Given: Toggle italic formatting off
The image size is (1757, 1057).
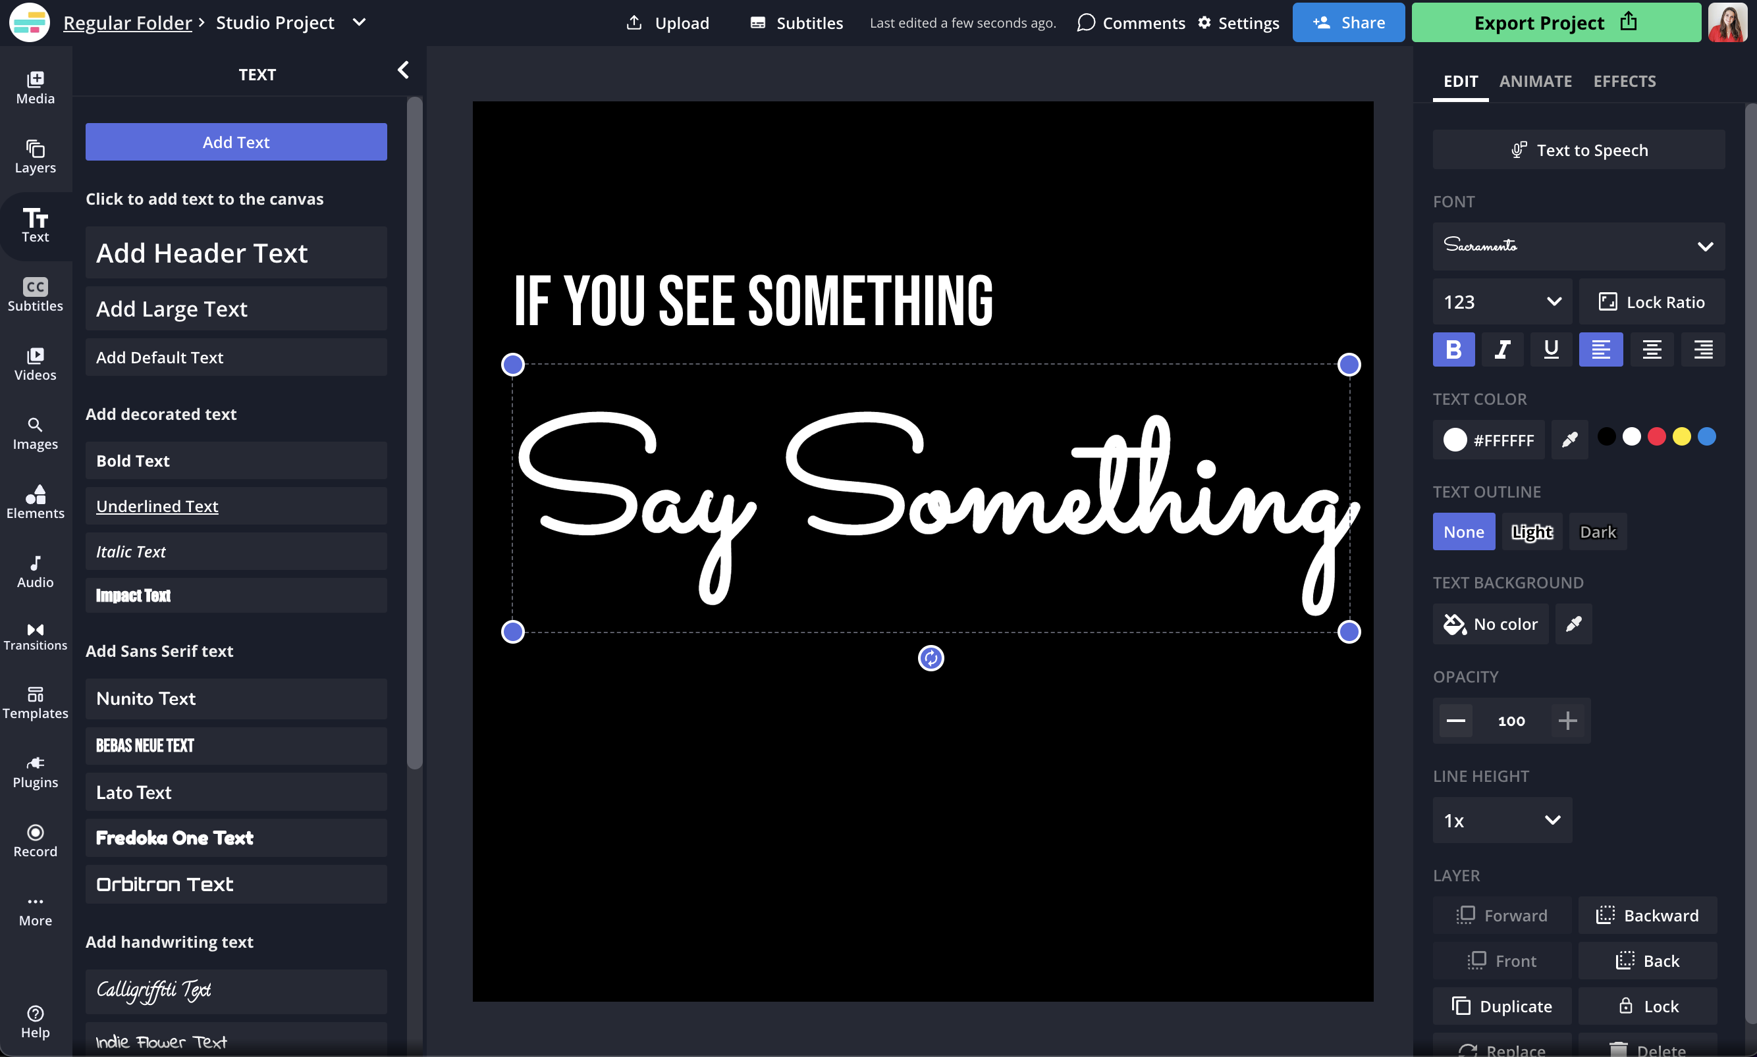Looking at the screenshot, I should pos(1502,349).
